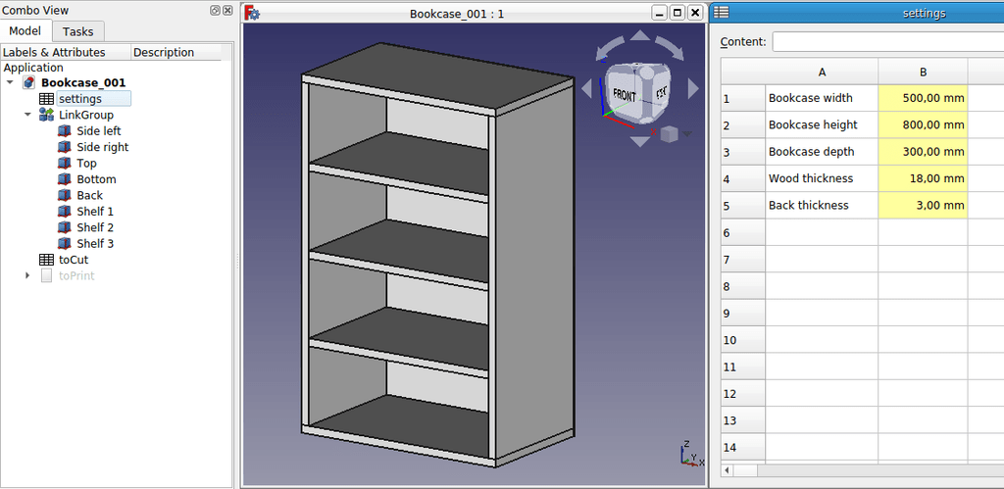Select the '300,00 mm' cell
The width and height of the screenshot is (1004, 489).
pyautogui.click(x=923, y=152)
